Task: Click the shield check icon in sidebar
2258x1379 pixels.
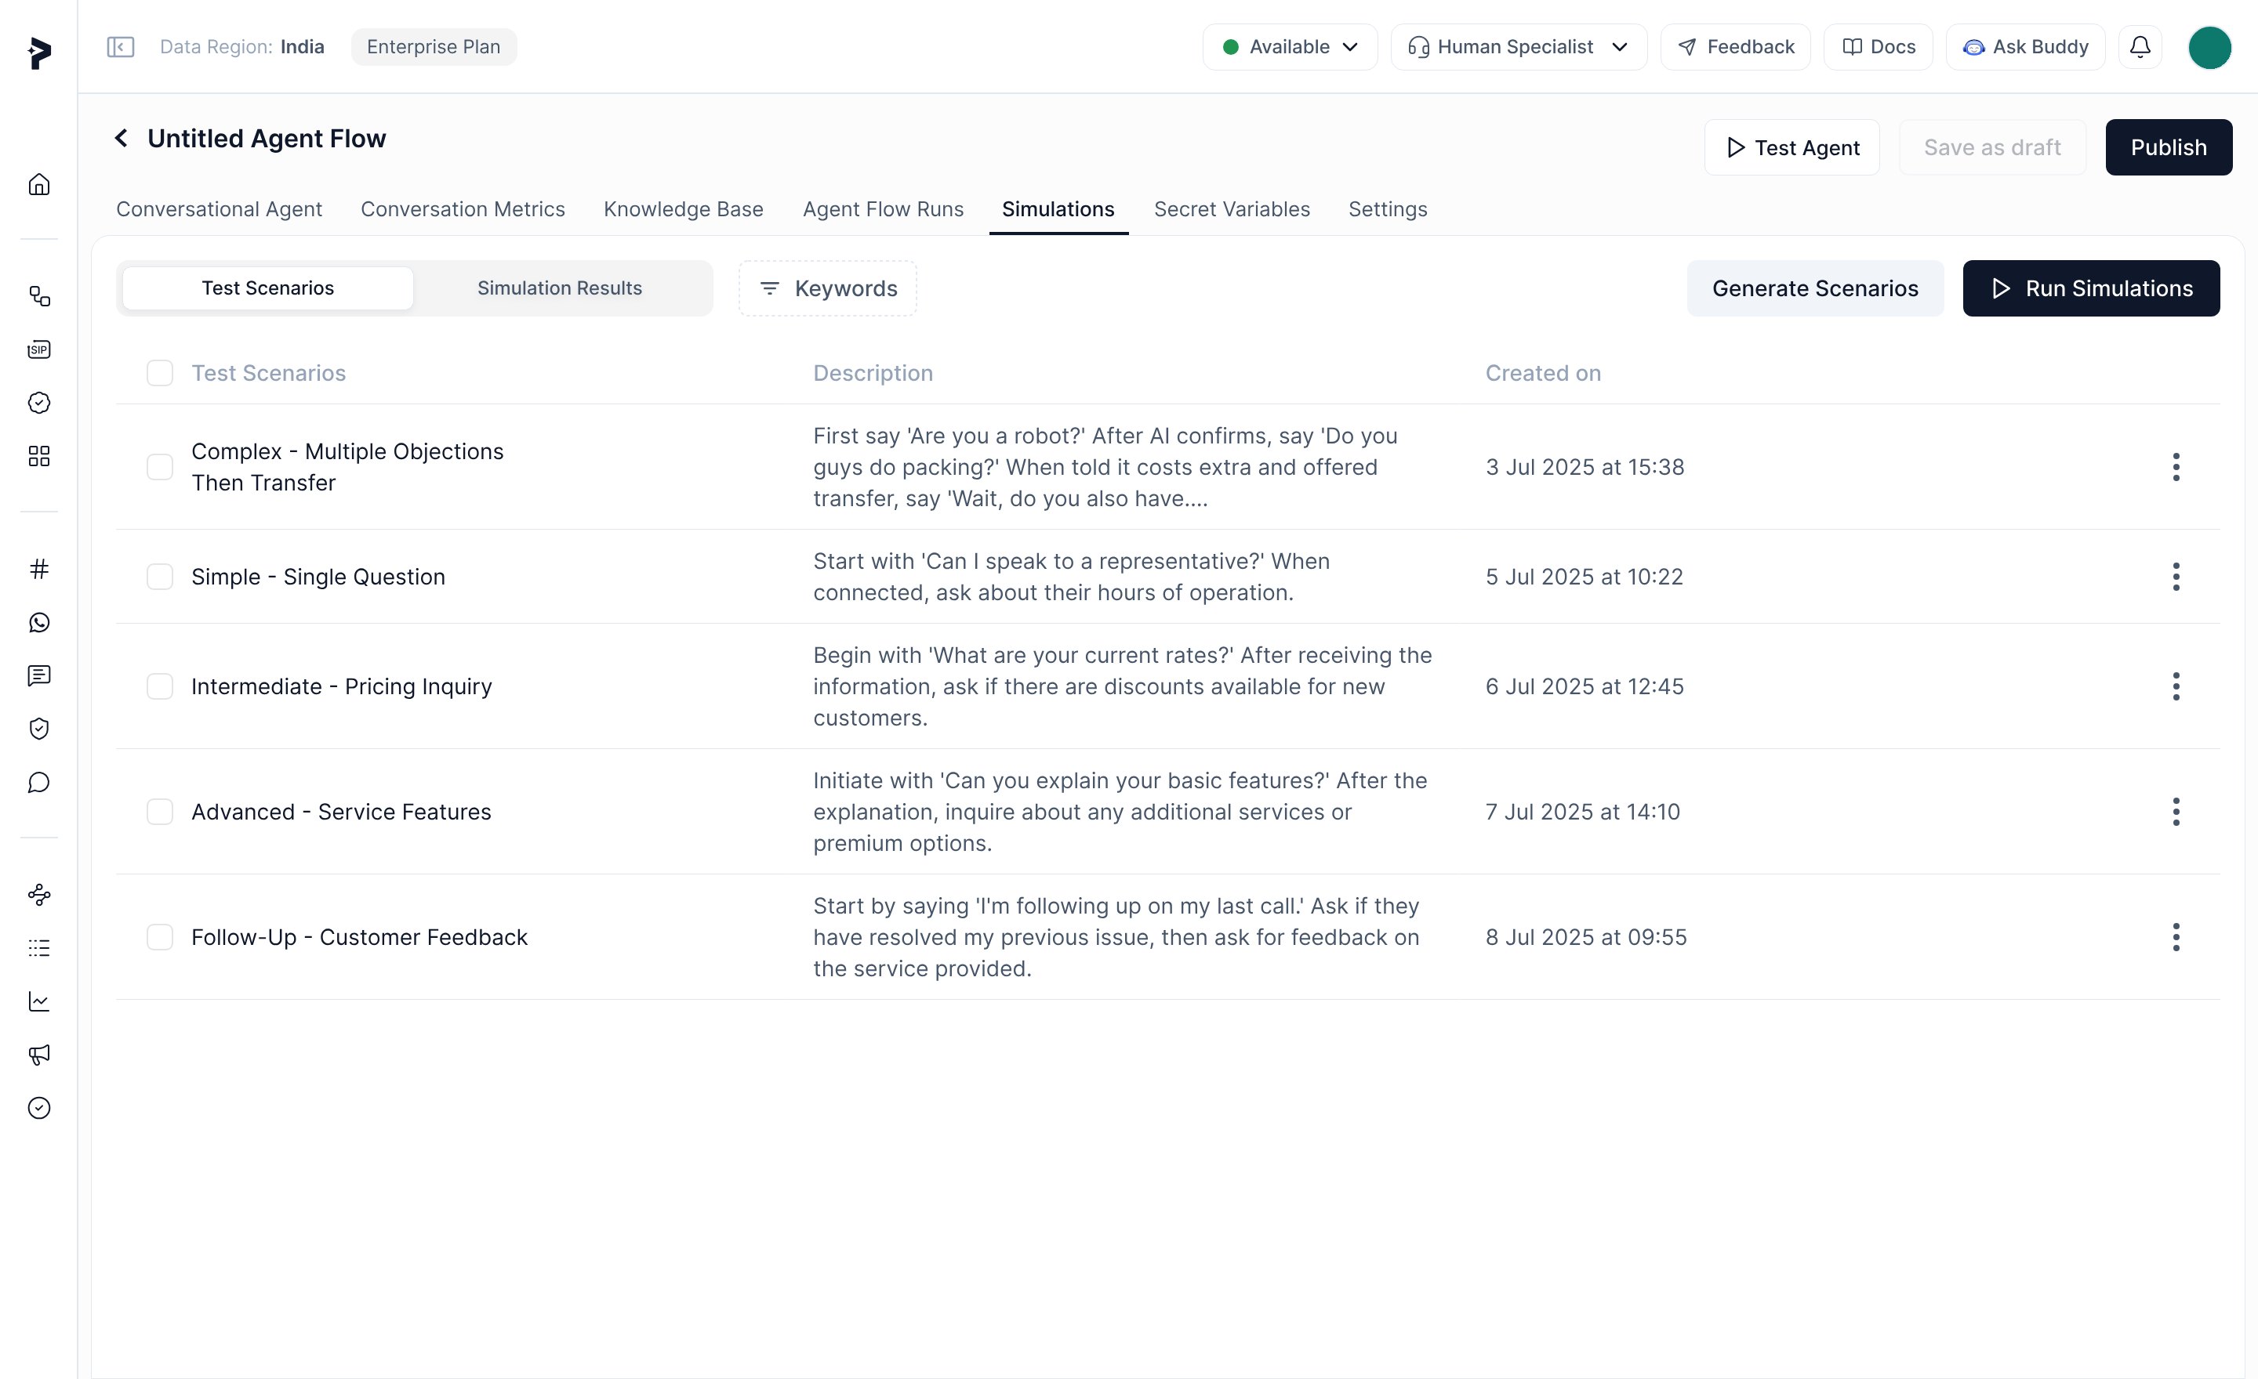Action: click(x=38, y=729)
